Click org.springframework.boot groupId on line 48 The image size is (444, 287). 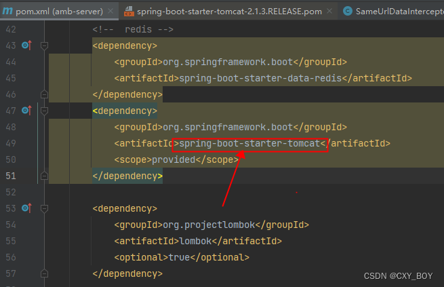click(x=228, y=127)
